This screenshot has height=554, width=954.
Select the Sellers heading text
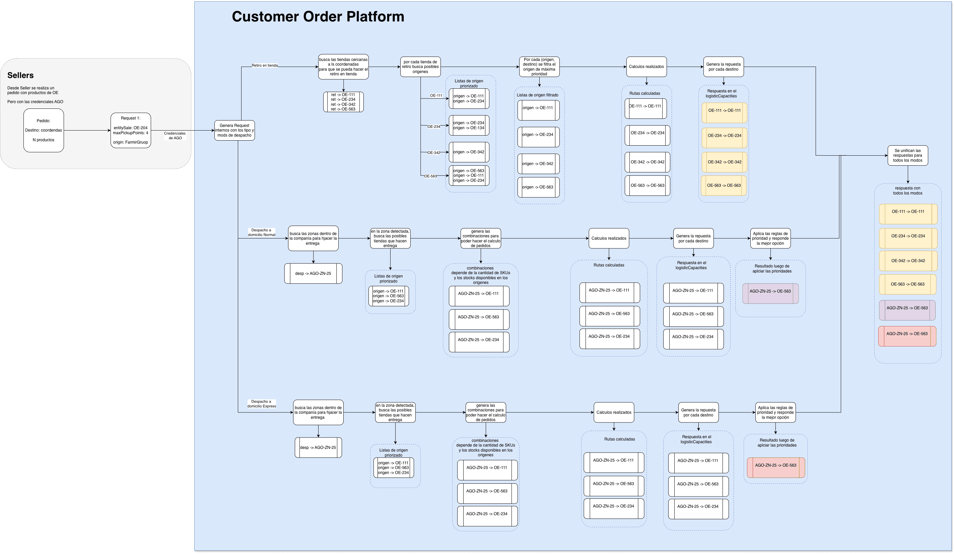(20, 75)
